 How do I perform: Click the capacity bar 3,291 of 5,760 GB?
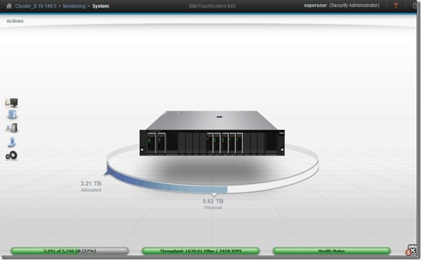point(70,251)
